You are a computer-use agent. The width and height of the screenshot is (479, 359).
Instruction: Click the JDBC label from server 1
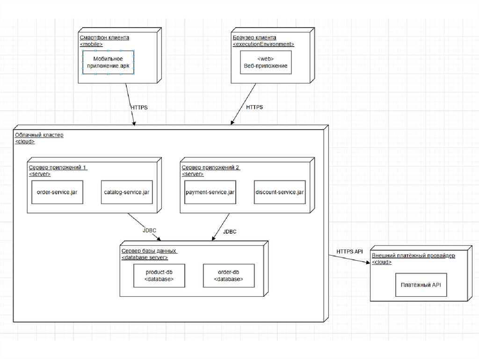click(149, 231)
